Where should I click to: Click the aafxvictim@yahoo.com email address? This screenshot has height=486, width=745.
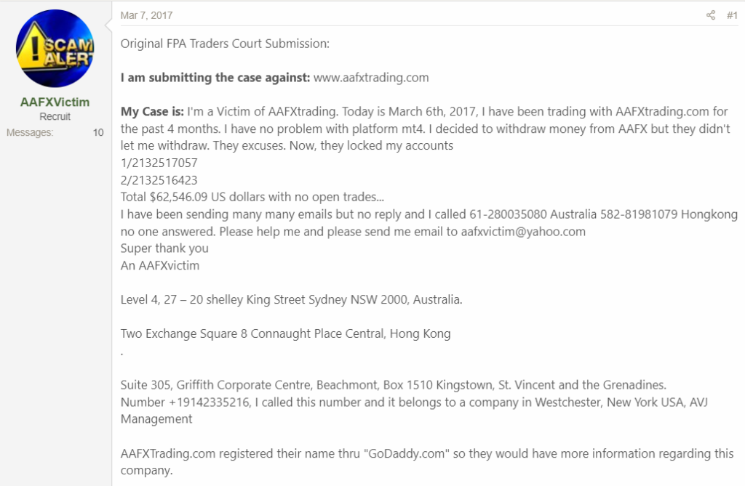pos(523,231)
